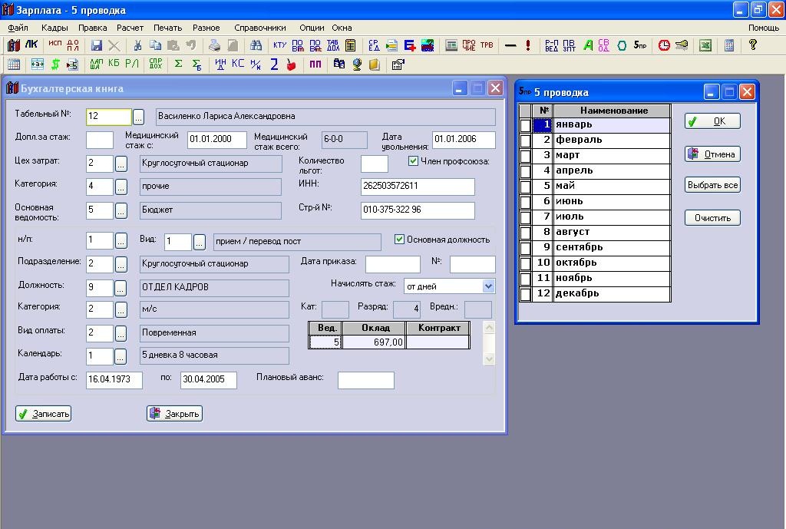Image resolution: width=786 pixels, height=529 pixels.
Task: Open the Справочники menu
Action: [260, 28]
